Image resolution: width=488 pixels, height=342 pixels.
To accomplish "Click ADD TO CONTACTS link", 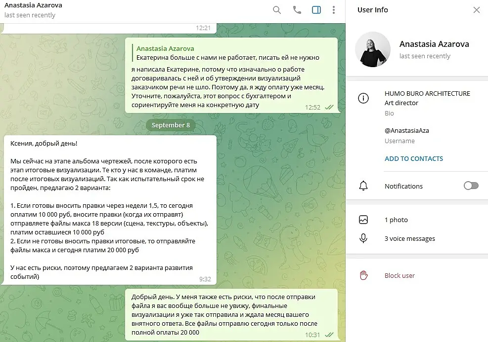I will (x=414, y=158).
